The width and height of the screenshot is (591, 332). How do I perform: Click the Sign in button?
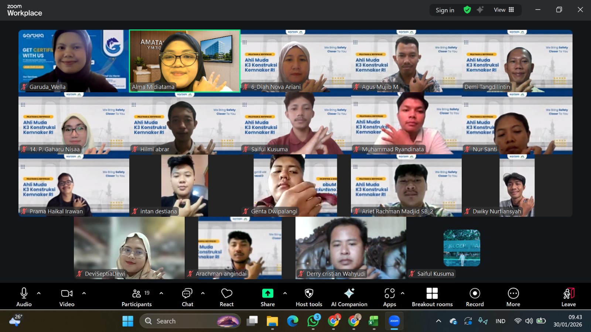pyautogui.click(x=445, y=10)
